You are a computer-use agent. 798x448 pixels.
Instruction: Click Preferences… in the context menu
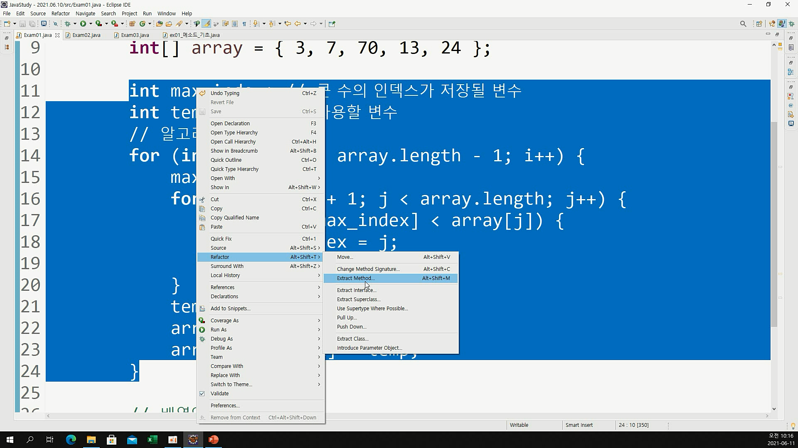point(225,406)
